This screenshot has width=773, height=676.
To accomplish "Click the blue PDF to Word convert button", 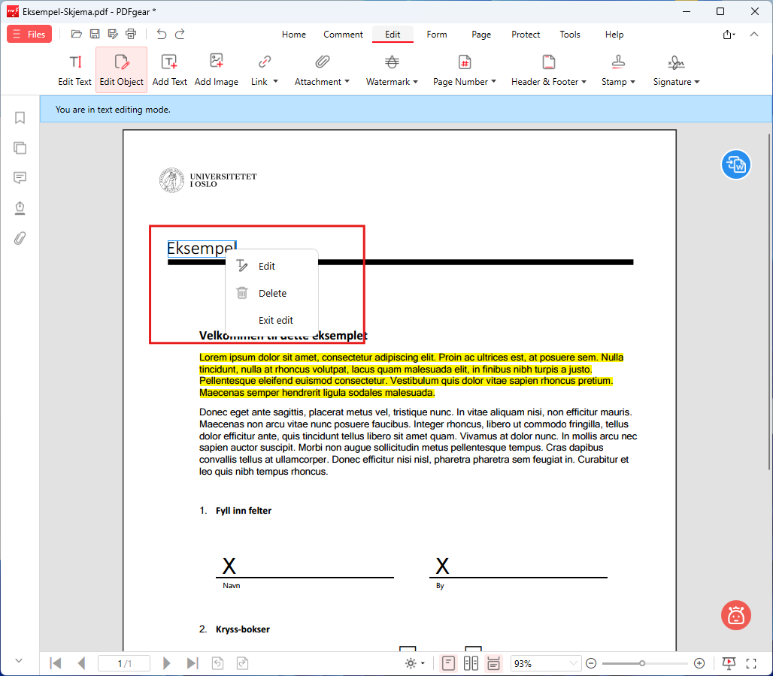I will click(x=735, y=165).
